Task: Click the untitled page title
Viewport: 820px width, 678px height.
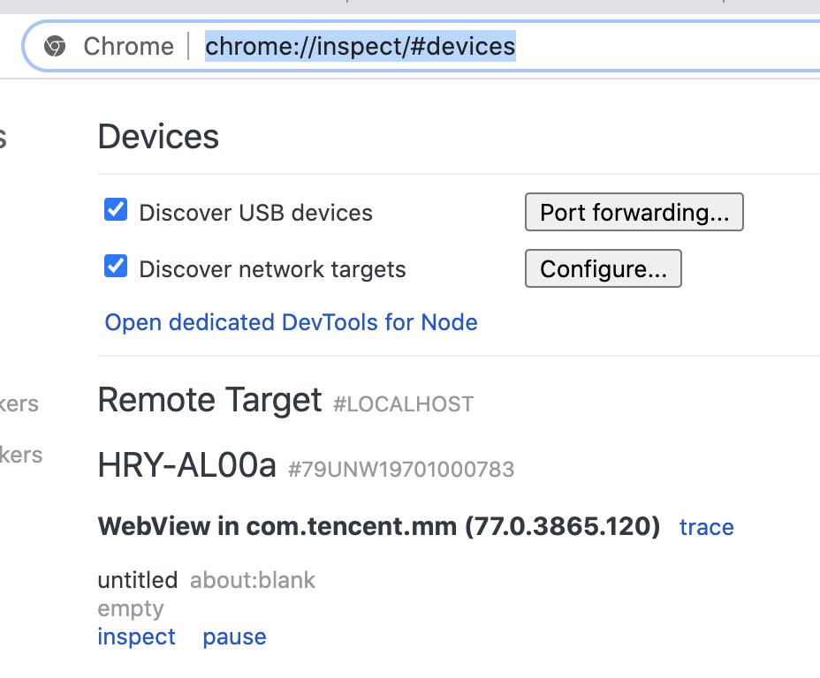Action: 138,580
